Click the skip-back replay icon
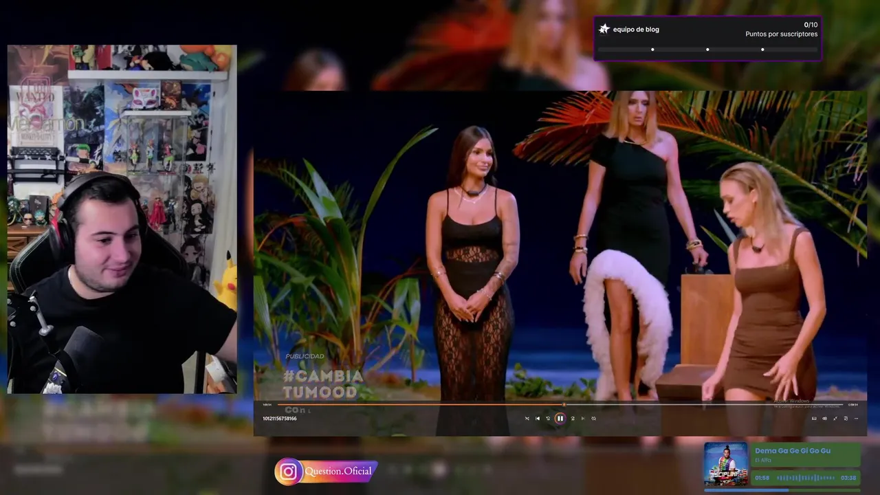 pos(548,418)
